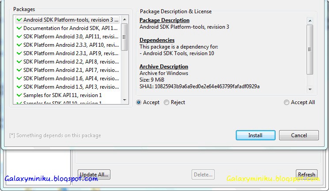Click Update All... in the background window

[94, 175]
